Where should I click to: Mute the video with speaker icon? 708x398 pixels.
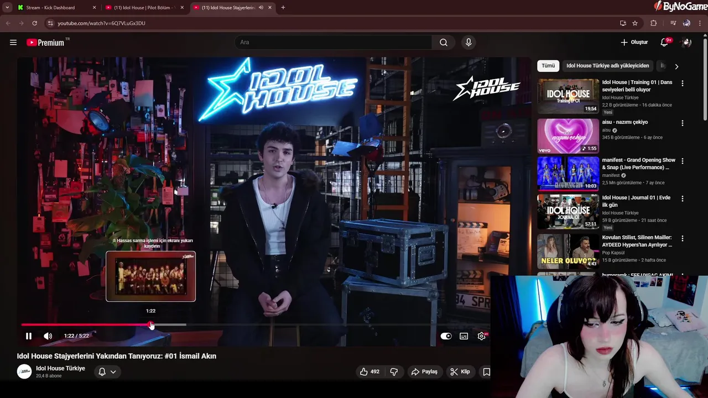[x=48, y=336]
